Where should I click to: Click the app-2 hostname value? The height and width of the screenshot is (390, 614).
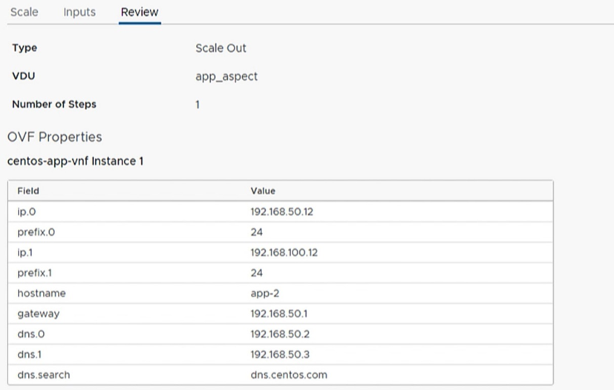point(264,293)
